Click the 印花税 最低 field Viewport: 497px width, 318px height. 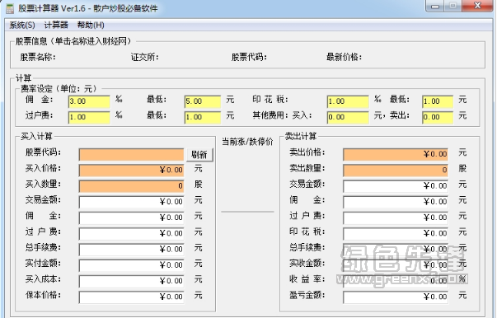(438, 101)
